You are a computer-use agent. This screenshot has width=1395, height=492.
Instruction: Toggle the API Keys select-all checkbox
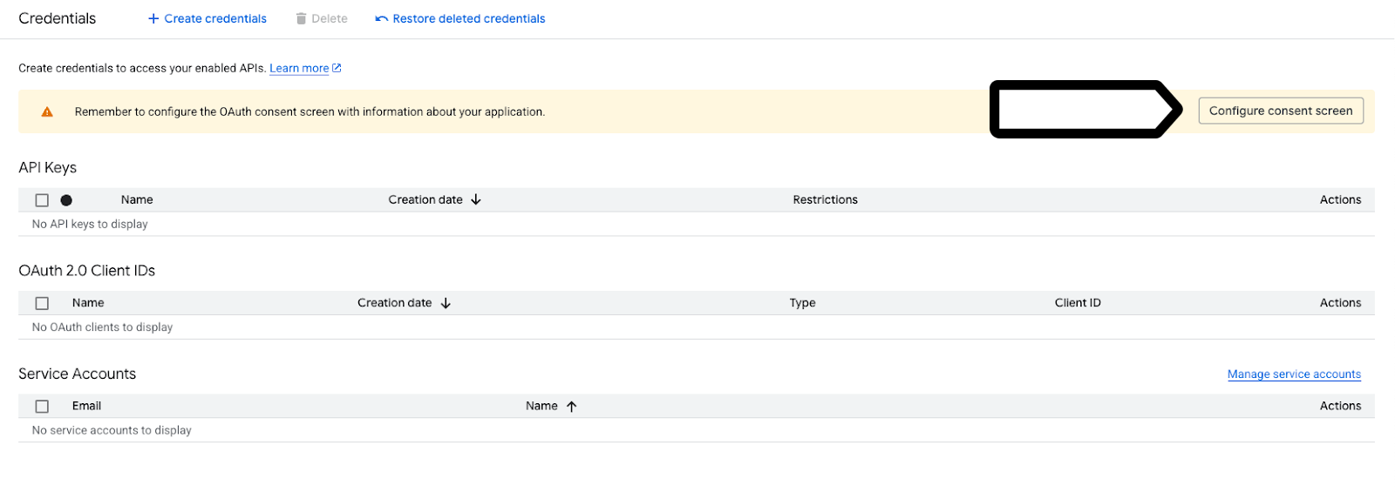[42, 200]
